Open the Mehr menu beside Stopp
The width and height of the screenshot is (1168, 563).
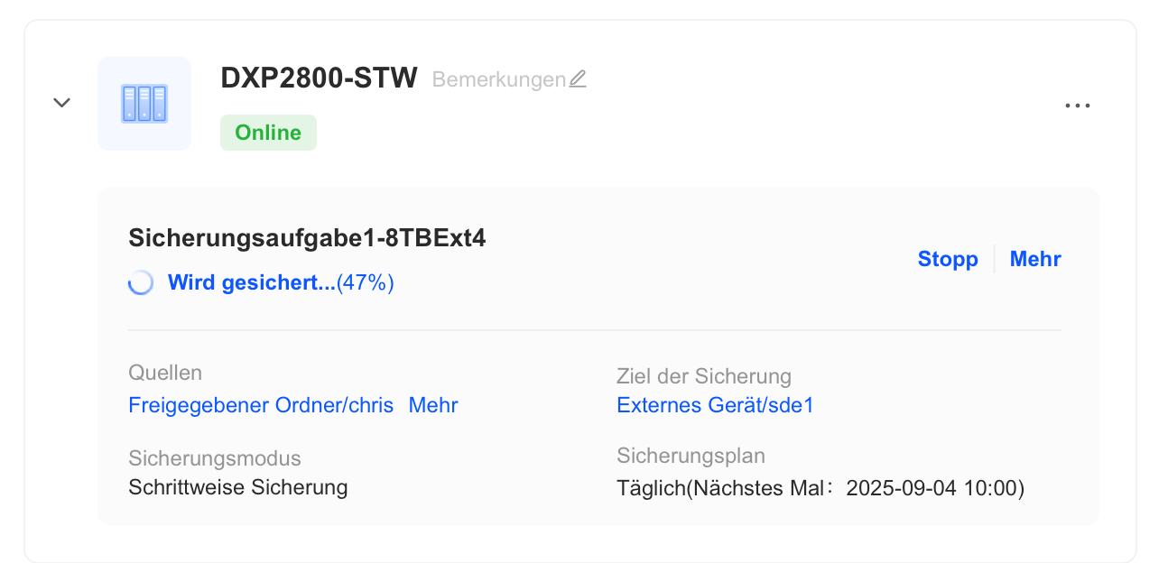click(x=1035, y=259)
